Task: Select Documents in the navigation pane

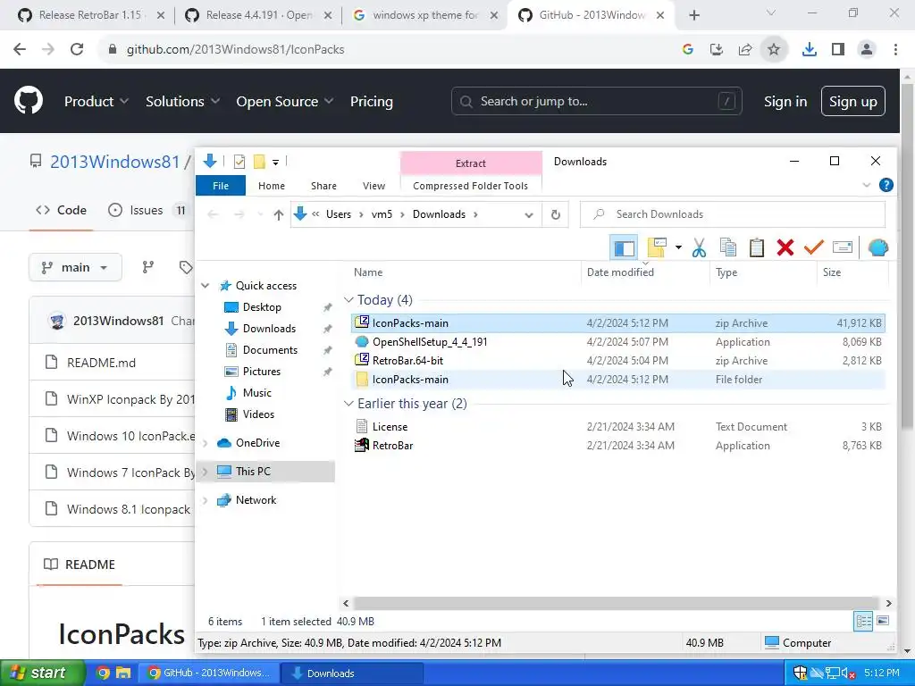Action: [270, 350]
